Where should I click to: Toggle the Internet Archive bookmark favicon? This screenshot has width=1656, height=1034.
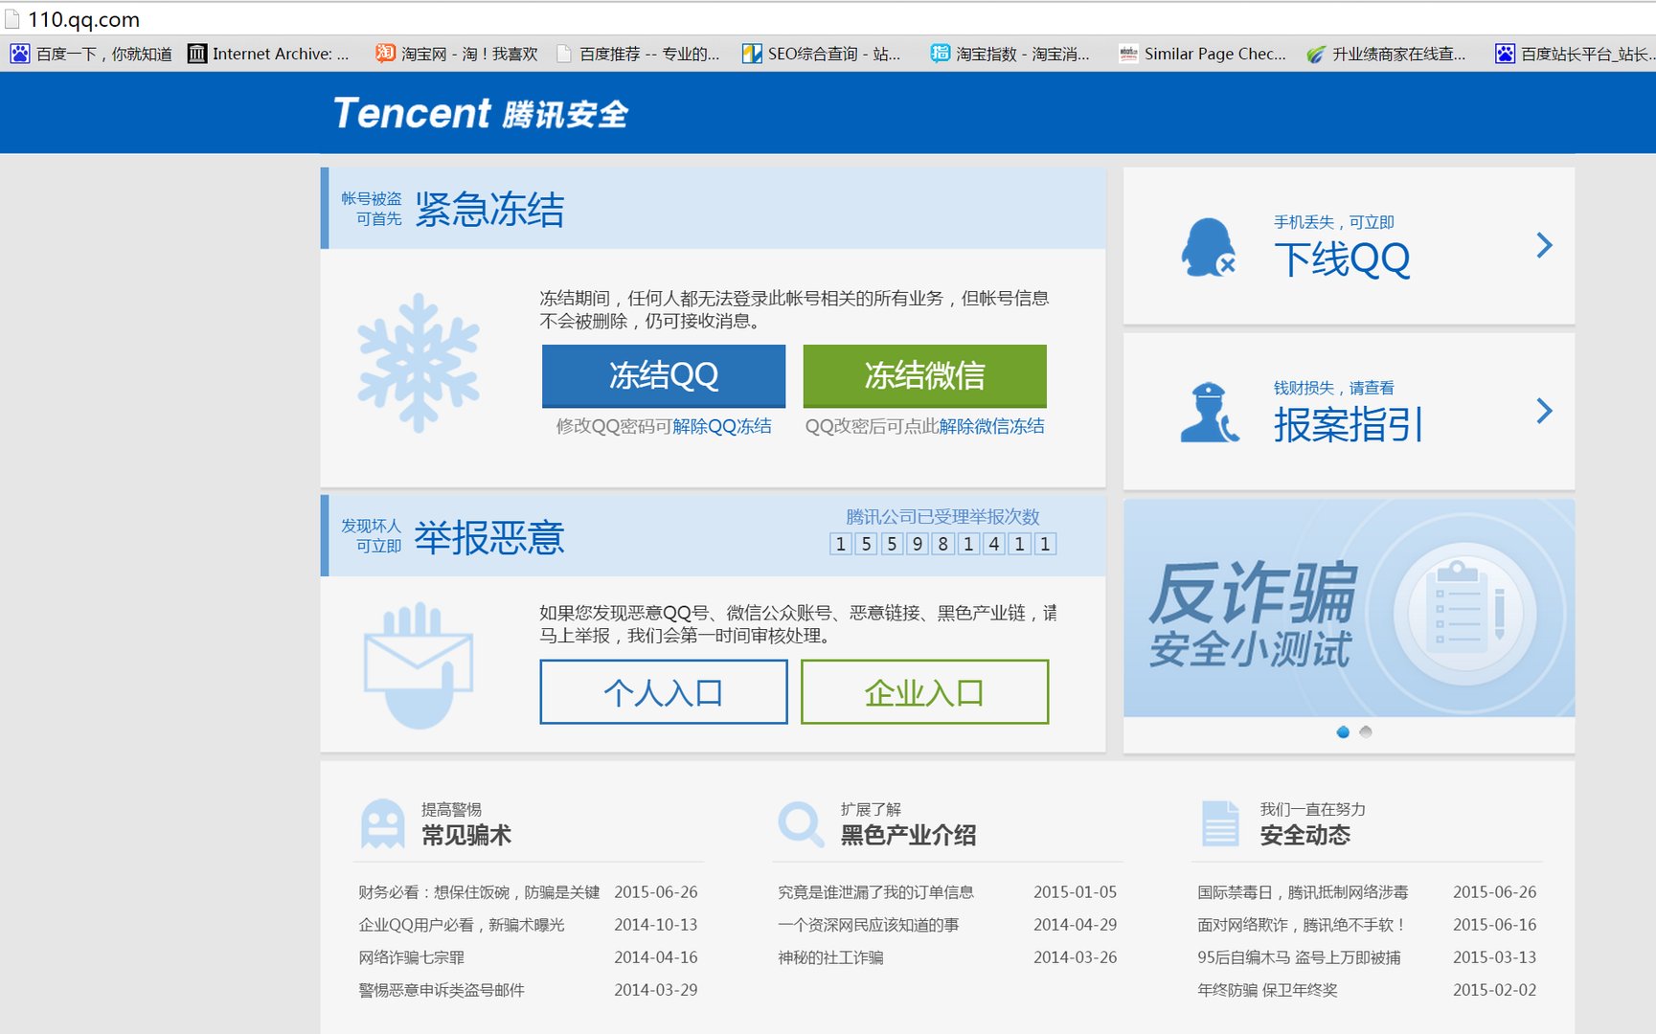coord(199,54)
